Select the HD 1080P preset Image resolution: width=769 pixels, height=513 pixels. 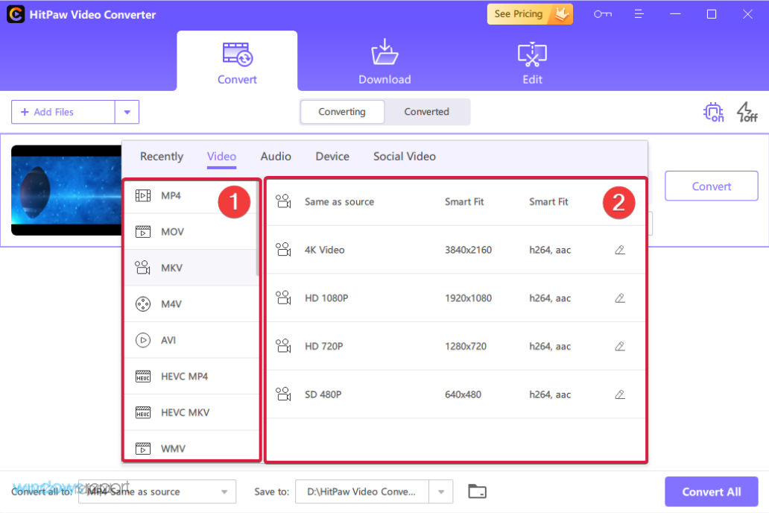click(455, 298)
